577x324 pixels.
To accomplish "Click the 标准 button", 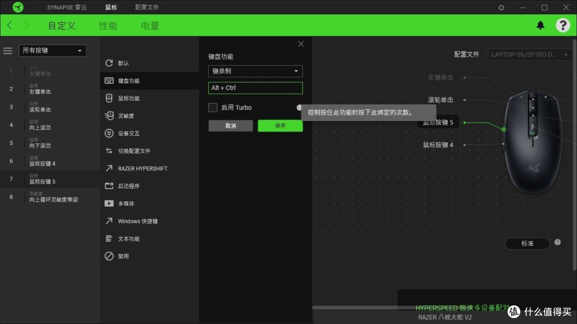I will point(527,244).
